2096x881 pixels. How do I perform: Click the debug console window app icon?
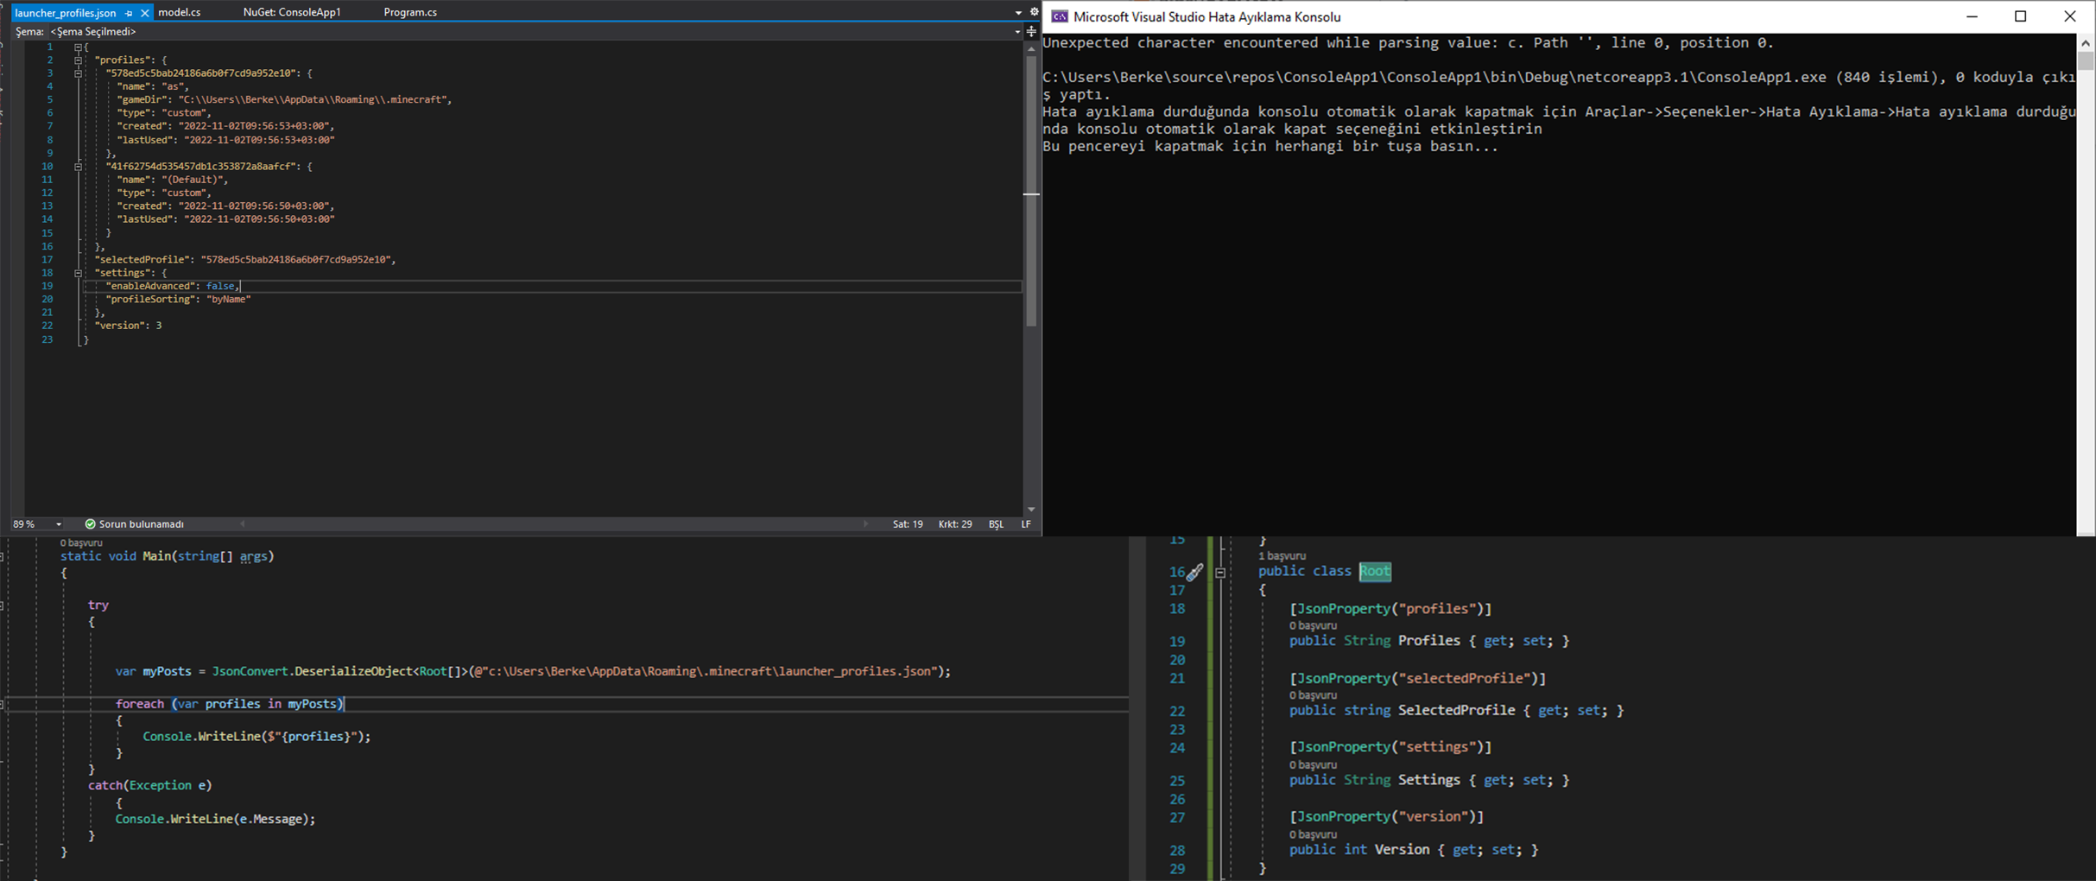click(x=1059, y=16)
